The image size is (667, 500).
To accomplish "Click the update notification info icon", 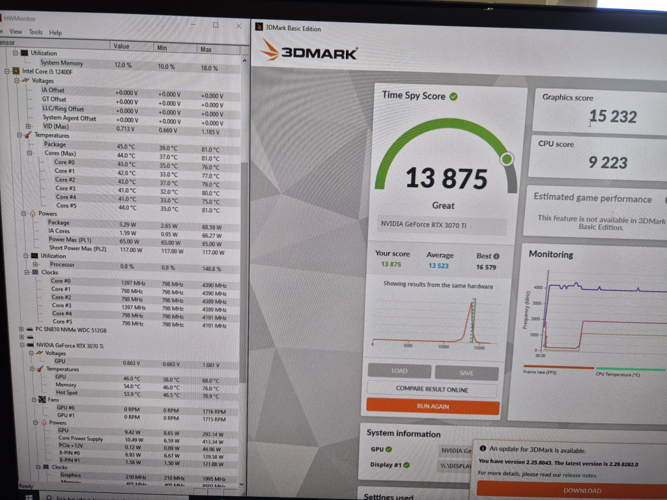I will coord(483,448).
